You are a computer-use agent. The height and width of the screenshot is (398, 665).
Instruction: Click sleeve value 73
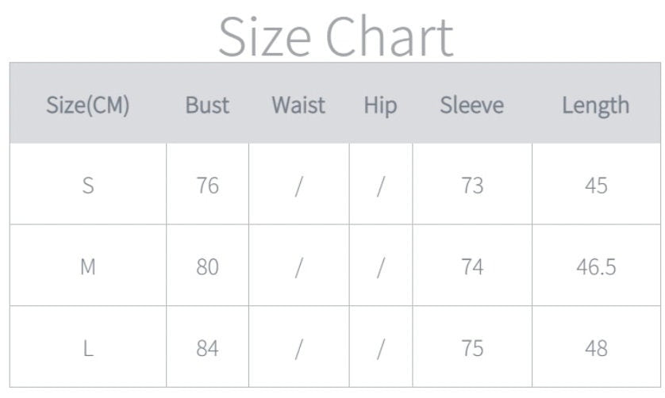[472, 186]
